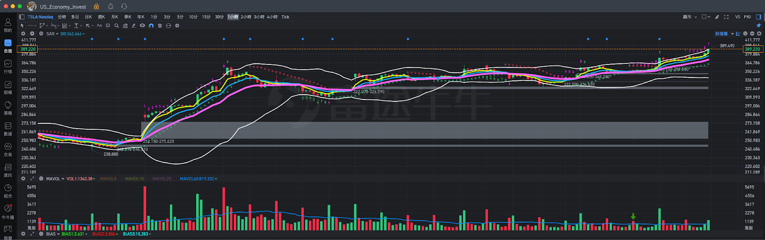Image resolution: width=765 pixels, height=240 pixels.
Task: Click the magnifier zoom tool
Action: tap(117, 26)
